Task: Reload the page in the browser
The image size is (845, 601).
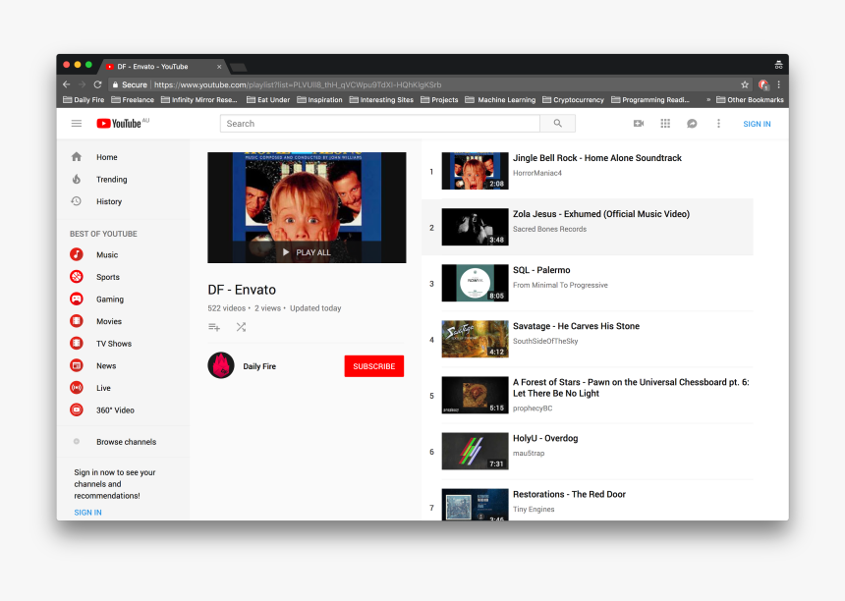Action: (97, 84)
